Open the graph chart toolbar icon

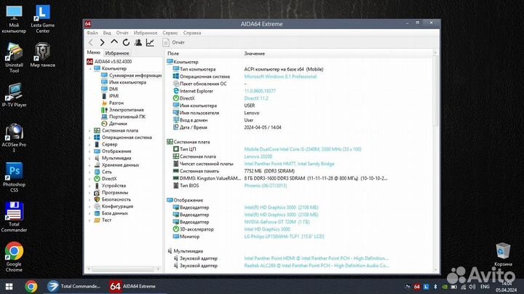150,42
